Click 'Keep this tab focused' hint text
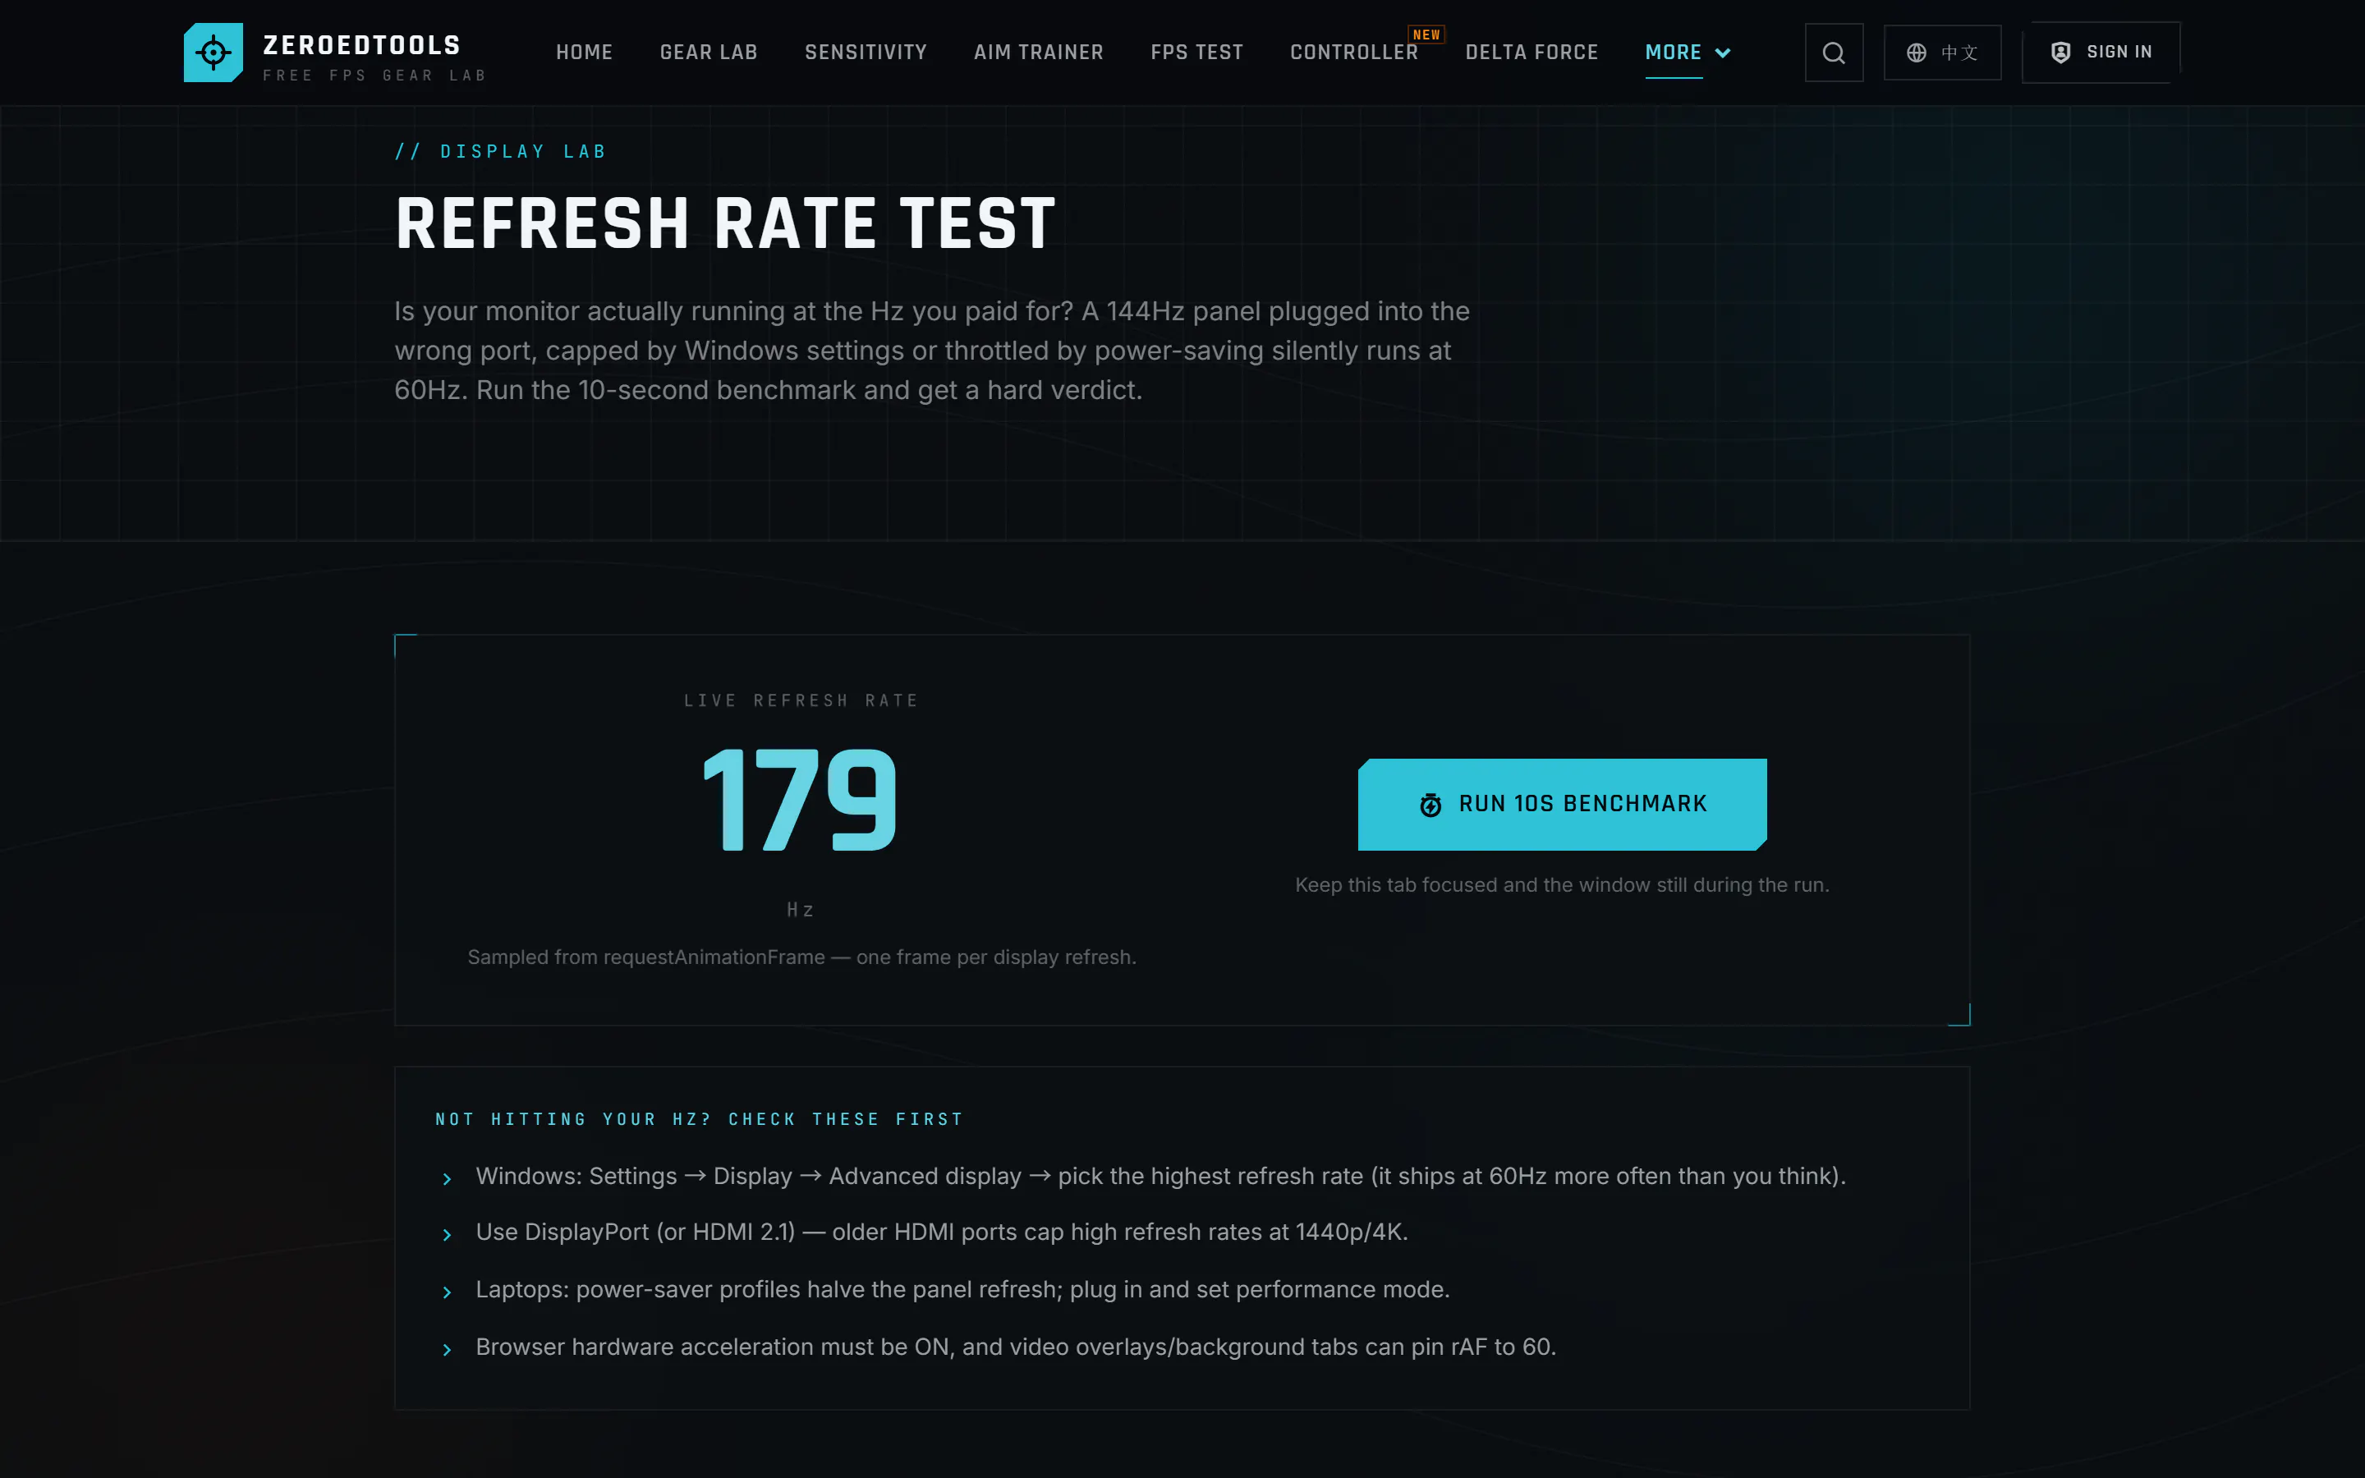 1562,884
